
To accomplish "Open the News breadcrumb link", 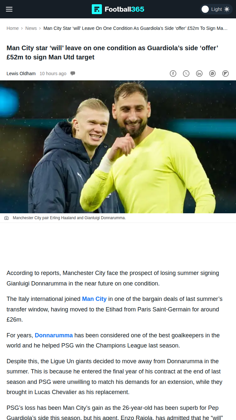I will click(x=31, y=28).
